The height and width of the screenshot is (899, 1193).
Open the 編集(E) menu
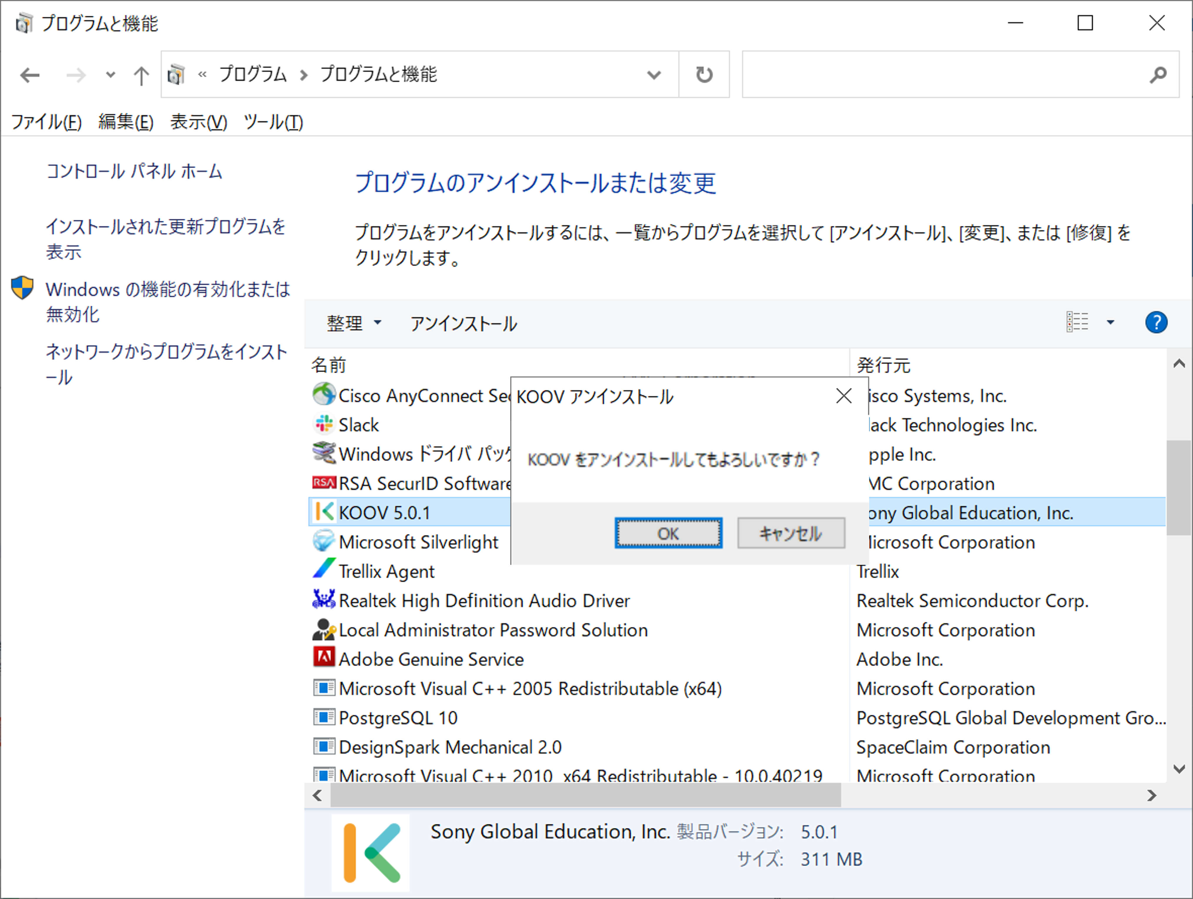pos(126,122)
